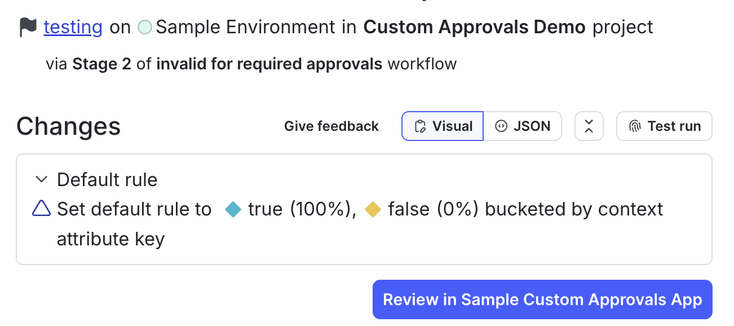The image size is (734, 326).
Task: Start a Test run
Action: coord(664,126)
